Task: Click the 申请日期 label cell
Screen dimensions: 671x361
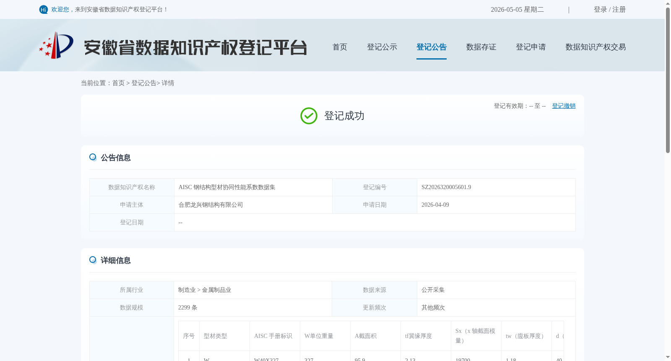Action: (375, 205)
